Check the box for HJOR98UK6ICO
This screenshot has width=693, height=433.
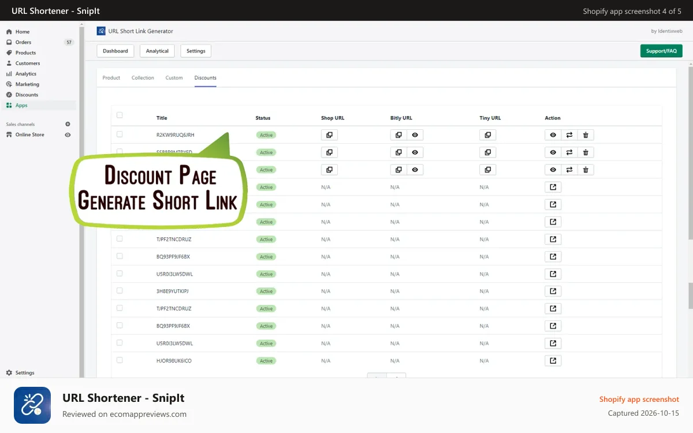click(x=120, y=360)
